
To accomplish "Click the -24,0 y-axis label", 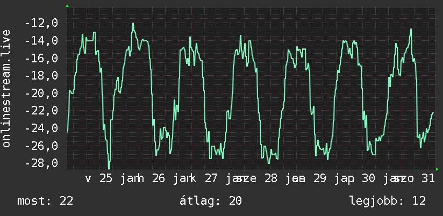I will tap(41, 128).
